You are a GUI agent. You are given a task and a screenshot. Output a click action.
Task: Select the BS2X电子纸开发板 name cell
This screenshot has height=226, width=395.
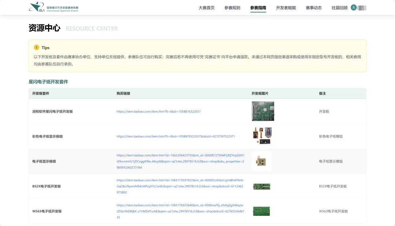coord(46,186)
